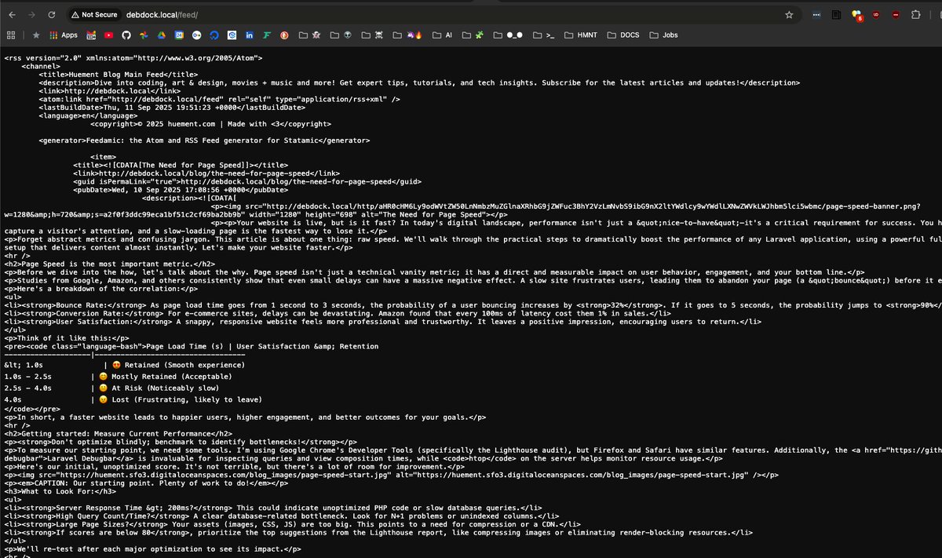Open the Jobs bookmarks folder
Viewport: 942px width, 558px height.
(664, 35)
